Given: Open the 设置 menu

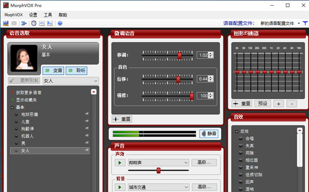Looking at the screenshot, I should 33,15.
